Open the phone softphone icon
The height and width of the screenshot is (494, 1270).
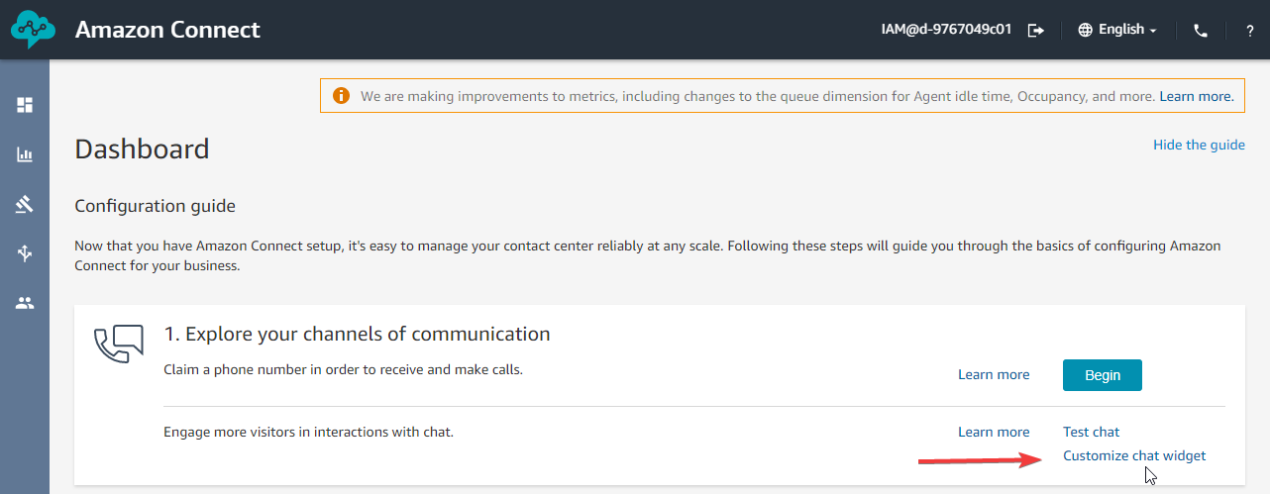1201,30
